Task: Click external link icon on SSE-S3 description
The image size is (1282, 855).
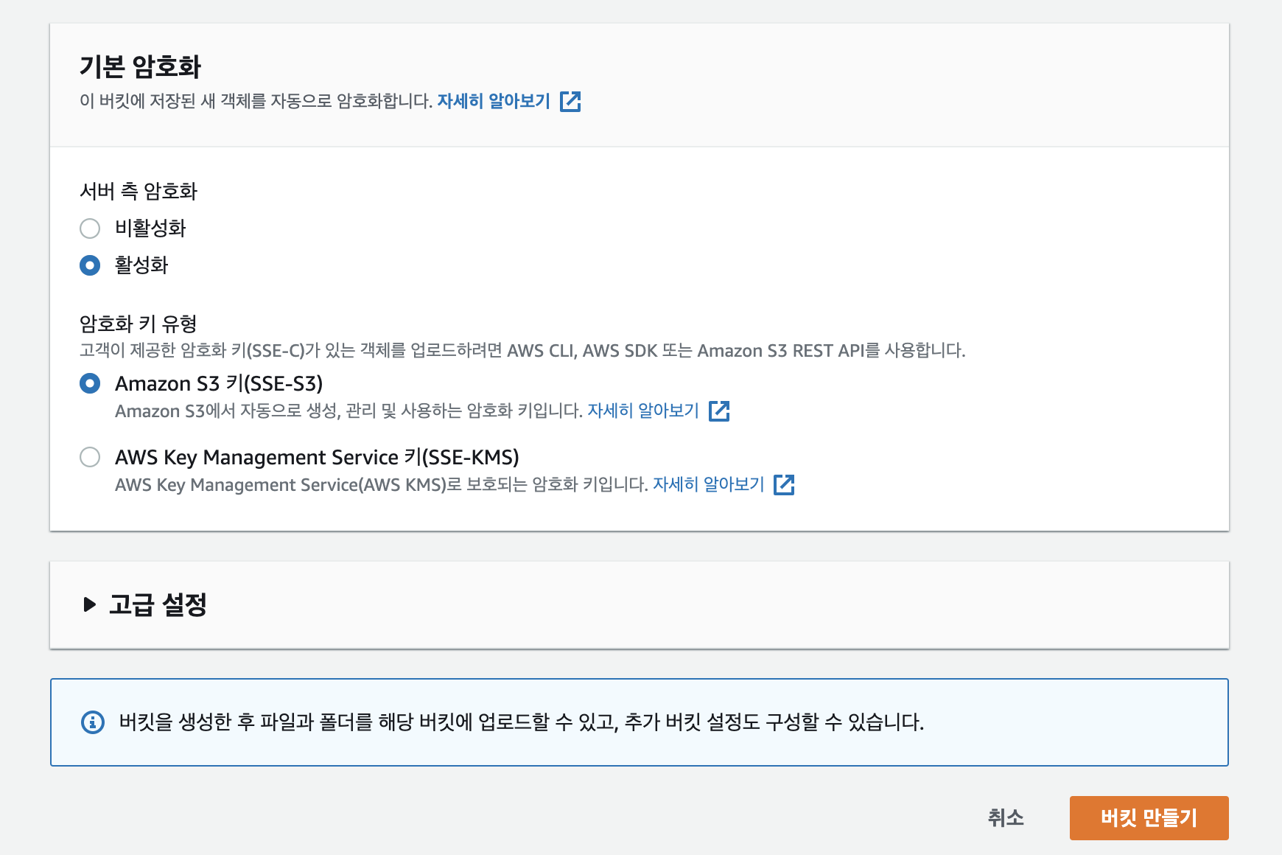Action: [719, 411]
